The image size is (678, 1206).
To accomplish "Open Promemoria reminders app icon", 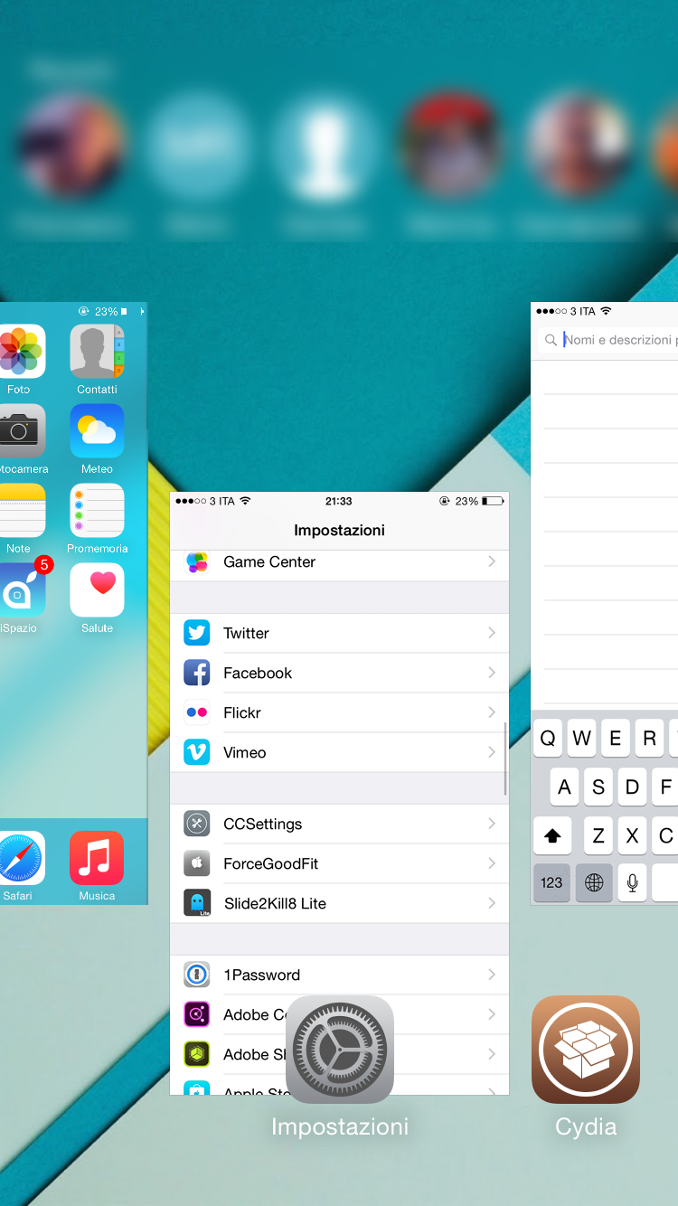I will [x=97, y=510].
